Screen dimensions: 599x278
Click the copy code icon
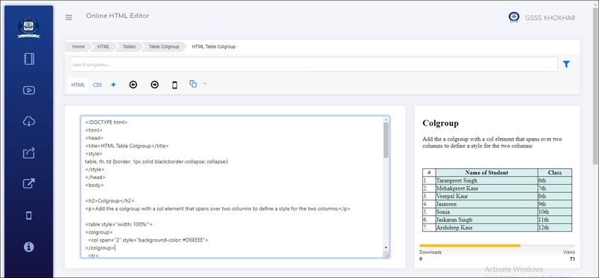[193, 84]
